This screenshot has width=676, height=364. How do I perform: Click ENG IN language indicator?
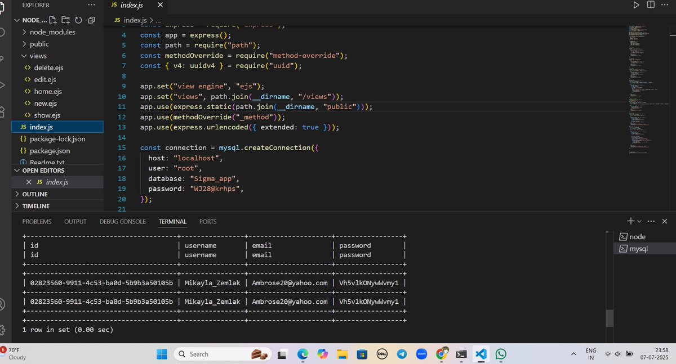[591, 354]
